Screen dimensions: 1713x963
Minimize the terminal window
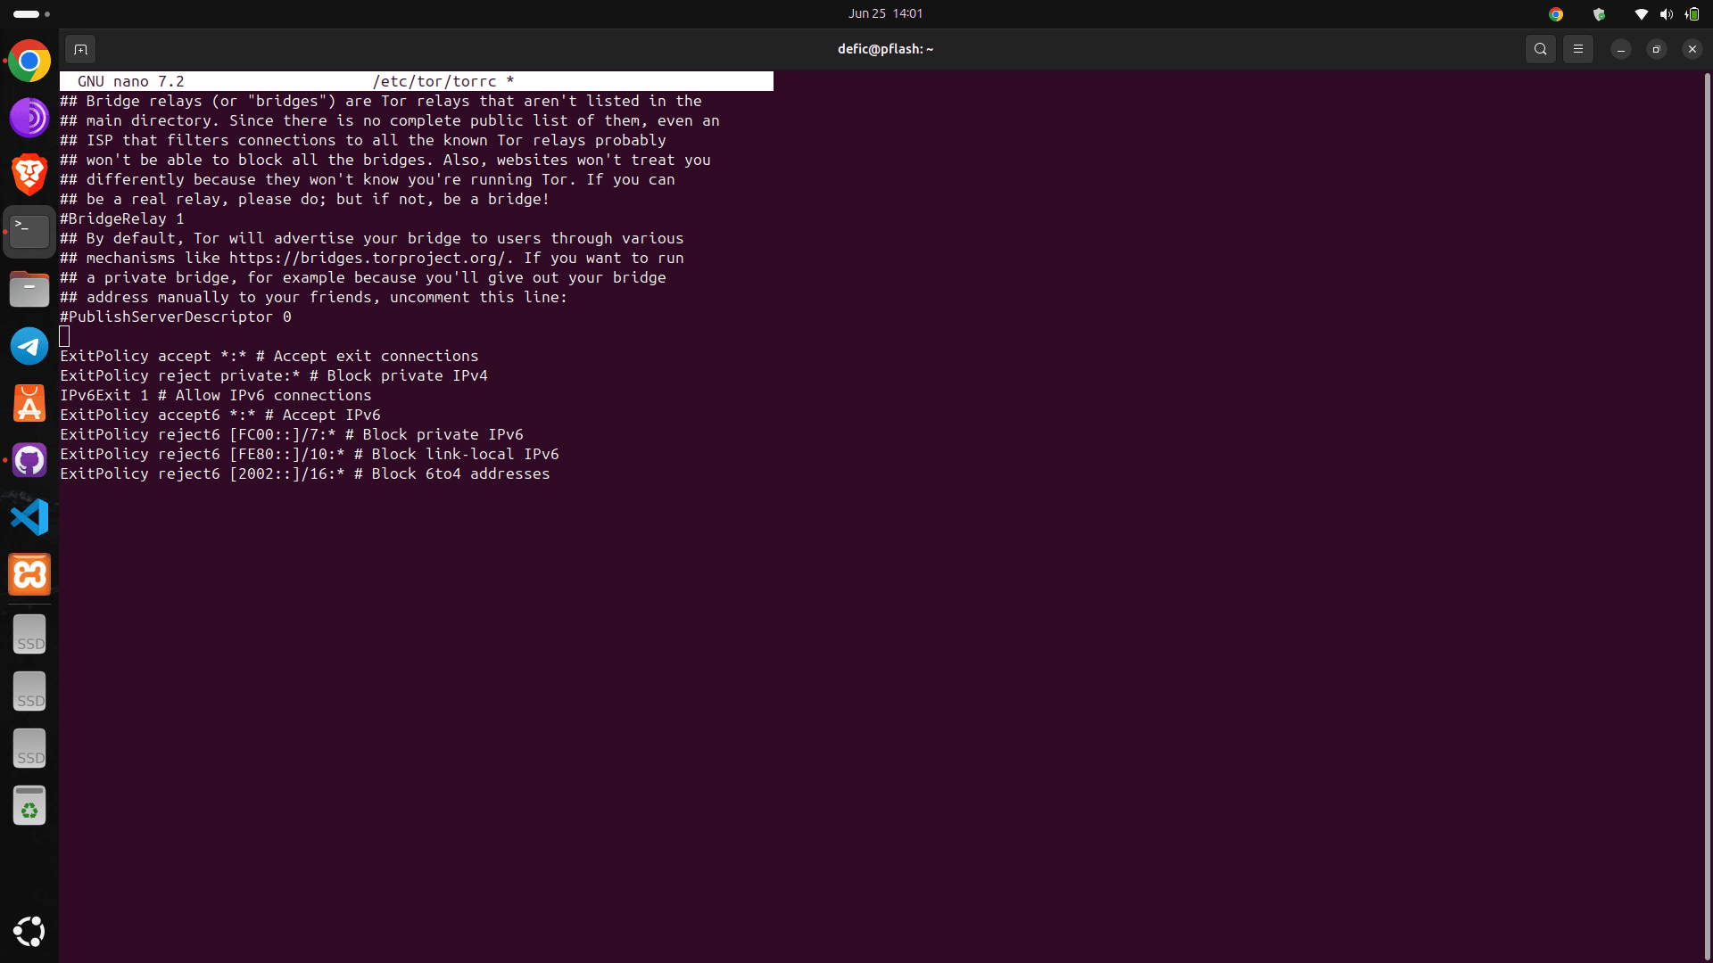pos(1621,49)
